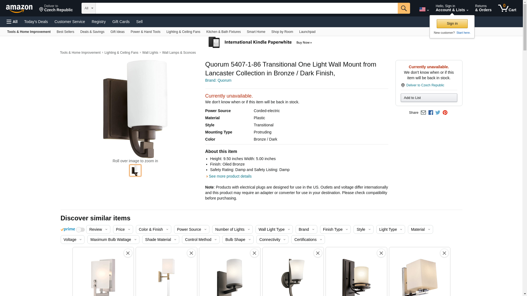Share product on Twitter icon

[438, 113]
